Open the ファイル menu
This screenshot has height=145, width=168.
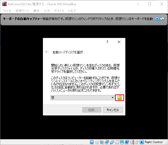(x=7, y=11)
